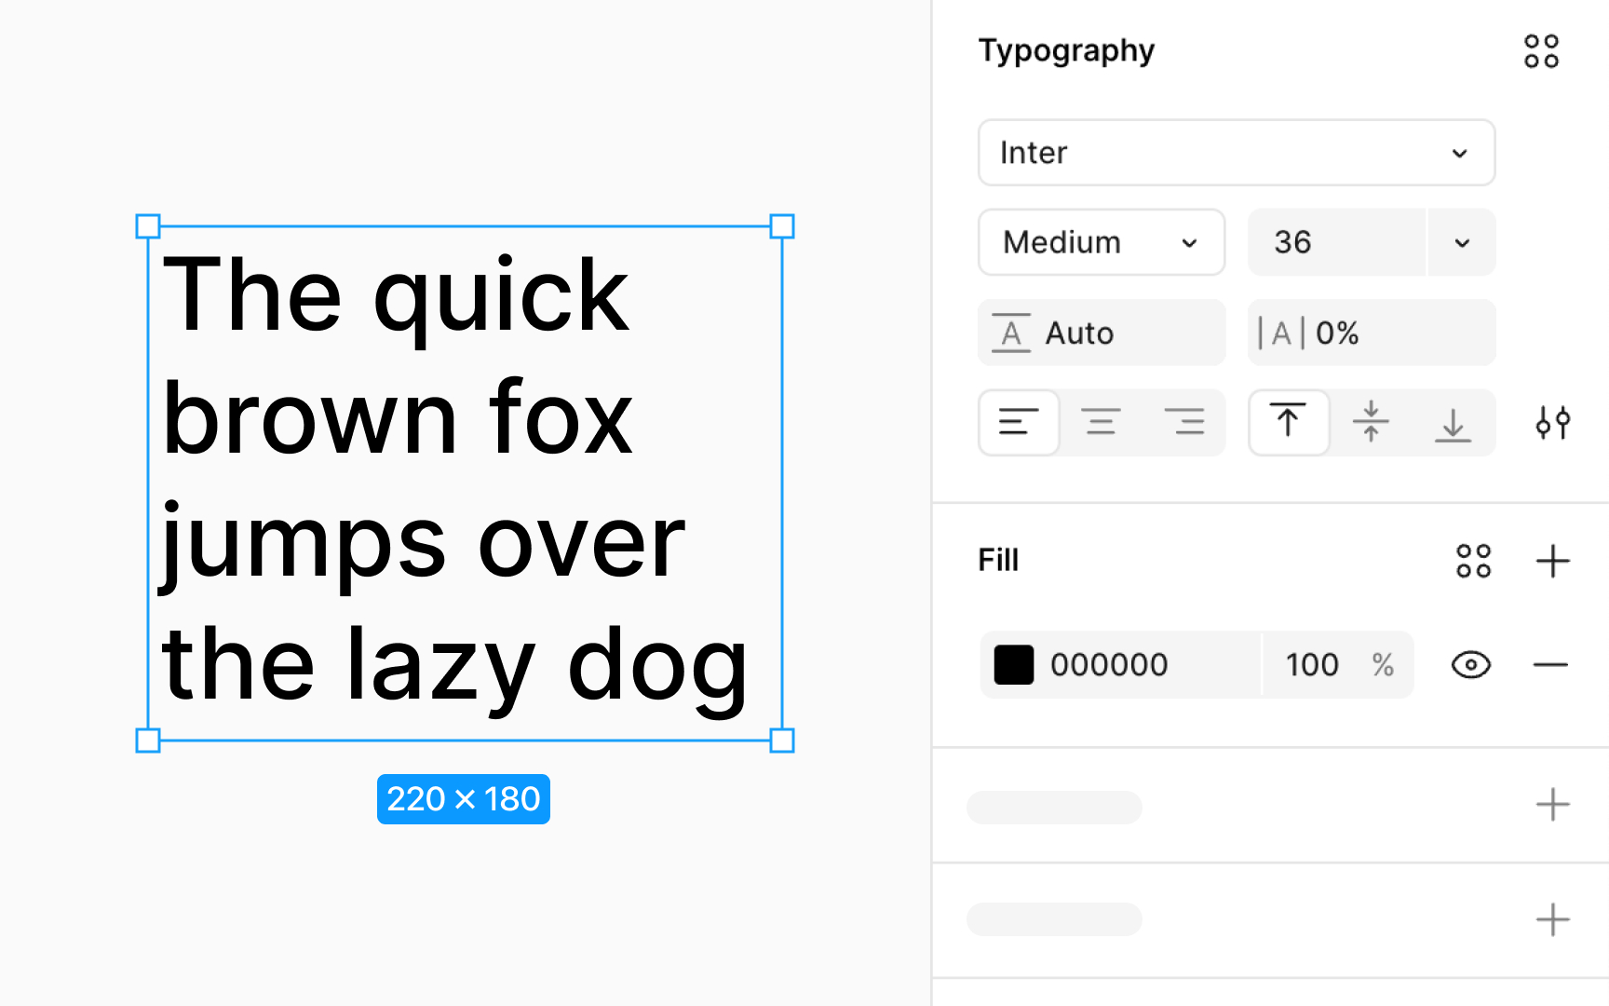
Task: Edit the fill hex value 000000
Action: pyautogui.click(x=1110, y=664)
